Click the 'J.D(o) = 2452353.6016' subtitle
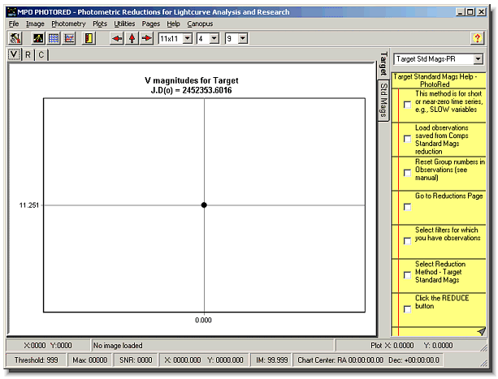The height and width of the screenshot is (379, 498). [191, 90]
